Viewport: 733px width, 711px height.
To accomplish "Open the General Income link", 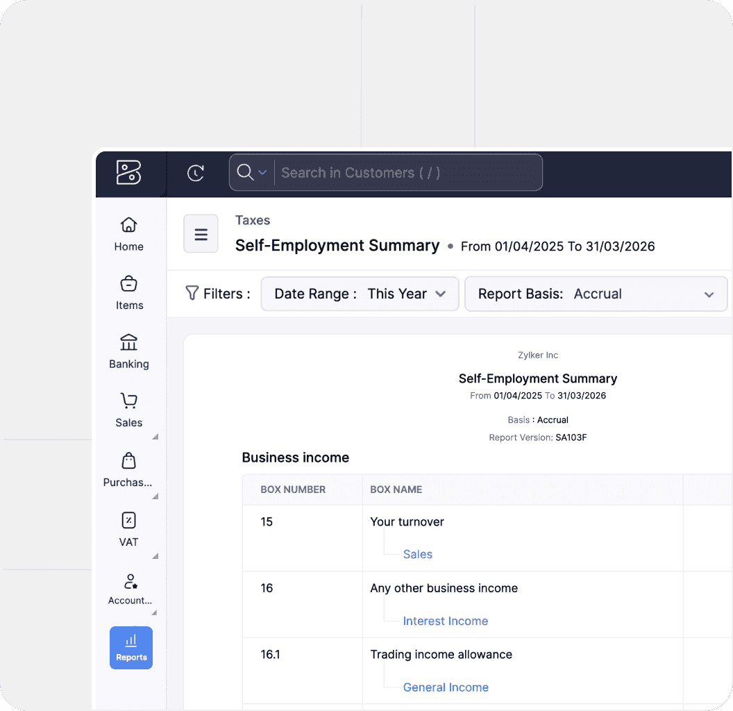I will pyautogui.click(x=446, y=687).
